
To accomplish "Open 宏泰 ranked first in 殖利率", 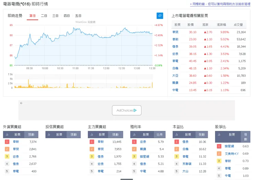I will (x=143, y=142).
